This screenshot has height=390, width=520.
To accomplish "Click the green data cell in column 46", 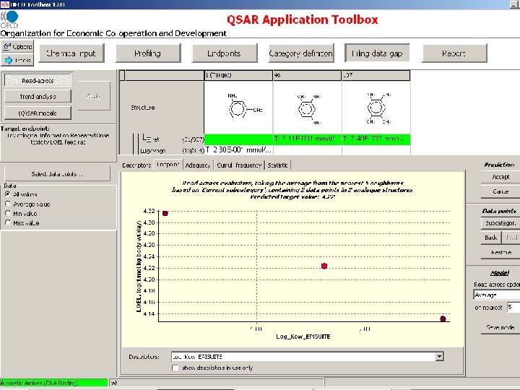I will [307, 139].
